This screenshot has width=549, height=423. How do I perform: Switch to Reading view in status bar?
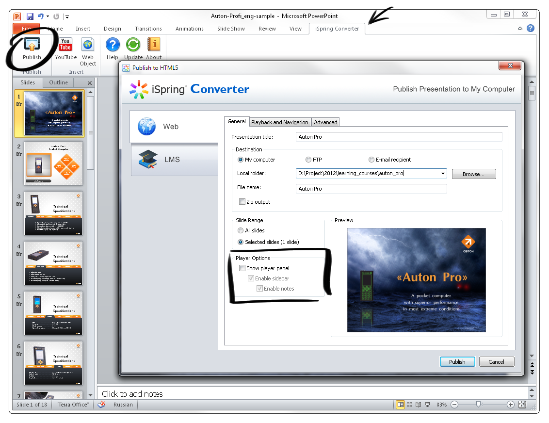coord(419,405)
